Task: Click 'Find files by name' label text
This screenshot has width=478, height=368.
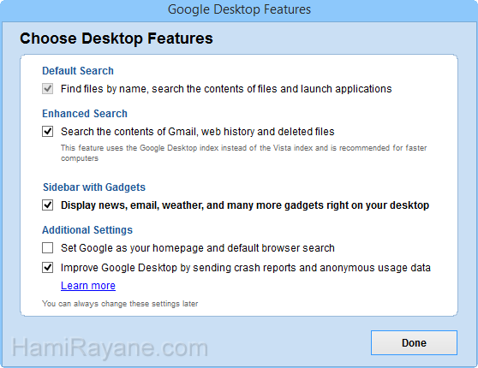Action: (x=226, y=89)
